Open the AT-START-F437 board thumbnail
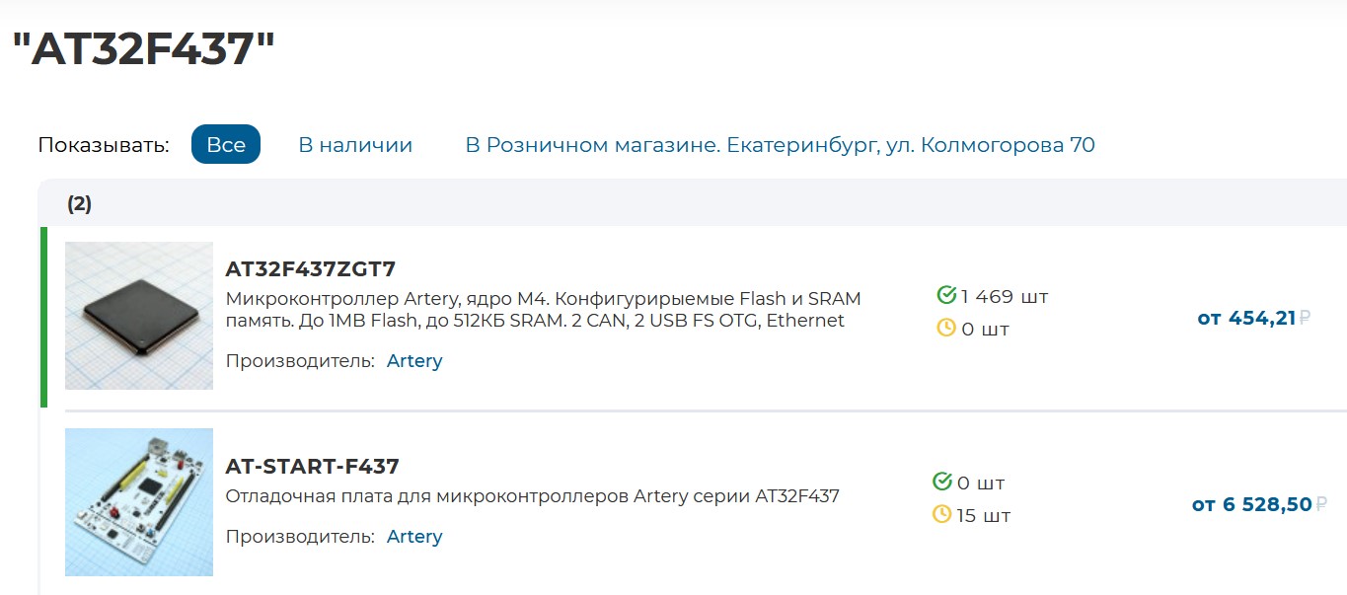The height and width of the screenshot is (595, 1347). pyautogui.click(x=139, y=501)
